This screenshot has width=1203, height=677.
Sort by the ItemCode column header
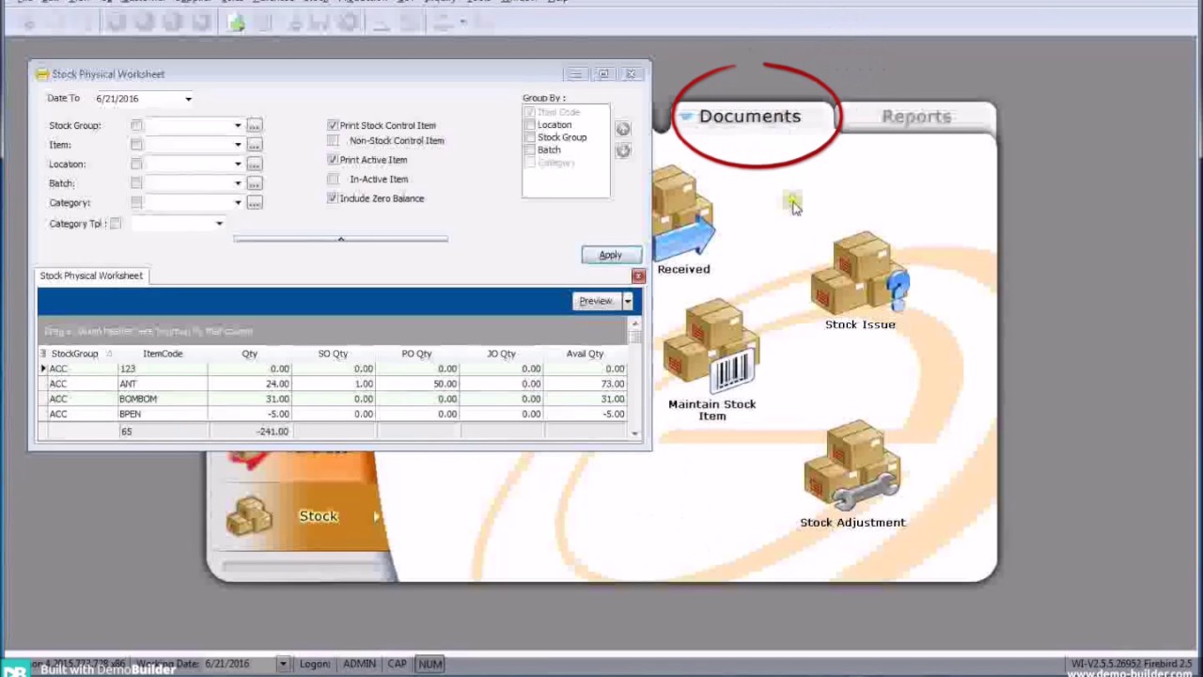coord(163,354)
